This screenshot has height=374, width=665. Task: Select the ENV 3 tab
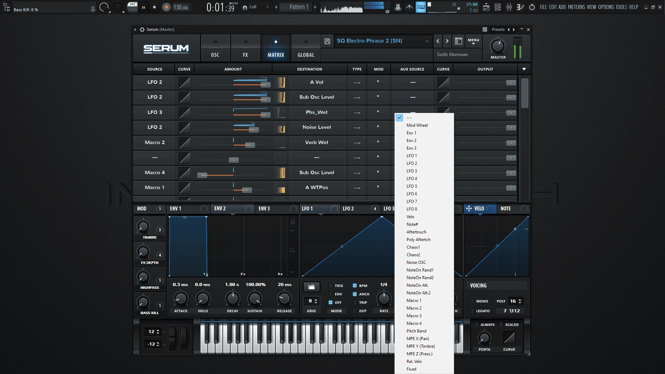(276, 208)
